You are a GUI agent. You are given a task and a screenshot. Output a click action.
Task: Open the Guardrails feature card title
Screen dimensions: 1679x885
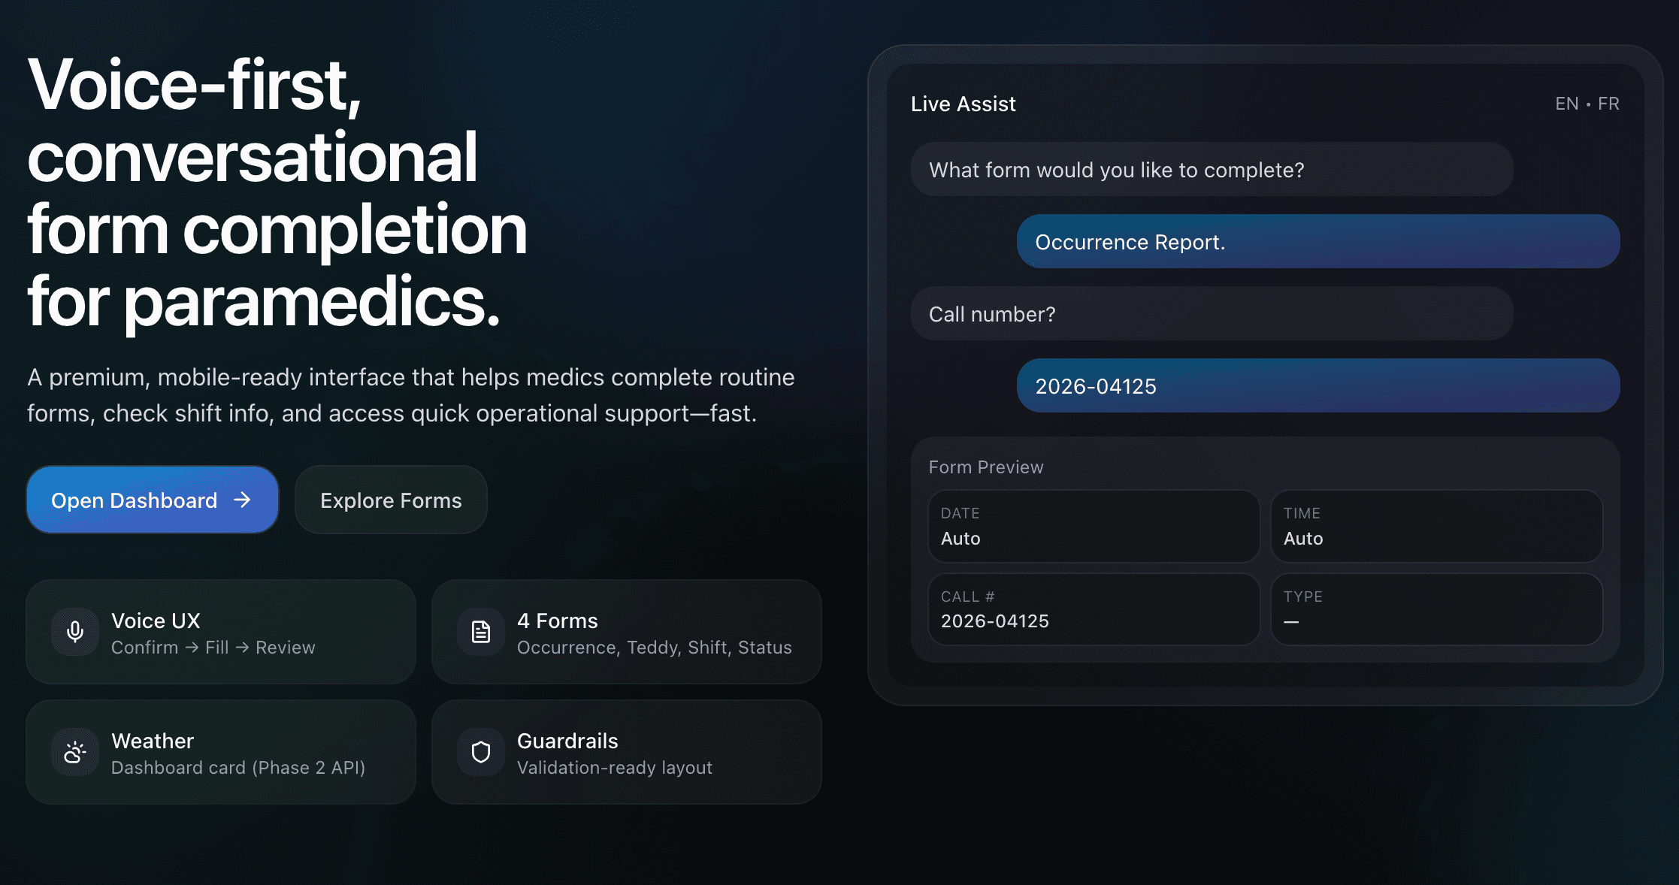pos(567,741)
